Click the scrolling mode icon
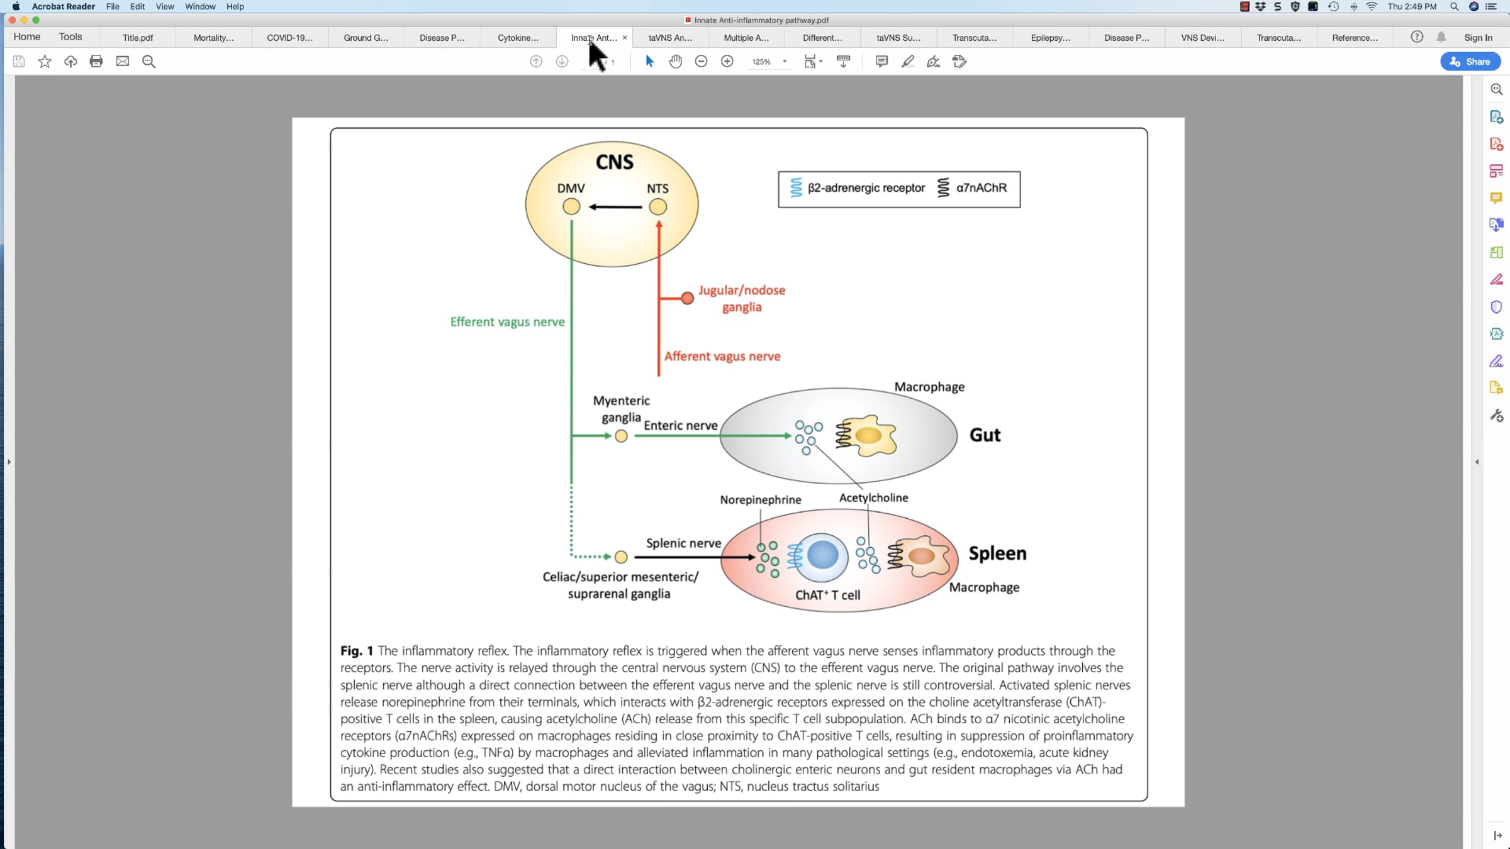1510x849 pixels. click(844, 61)
